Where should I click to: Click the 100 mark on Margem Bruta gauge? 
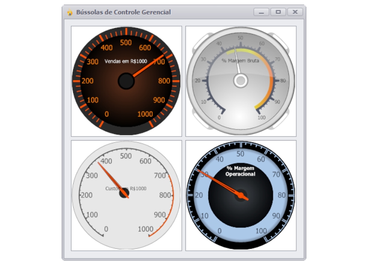click(x=261, y=118)
